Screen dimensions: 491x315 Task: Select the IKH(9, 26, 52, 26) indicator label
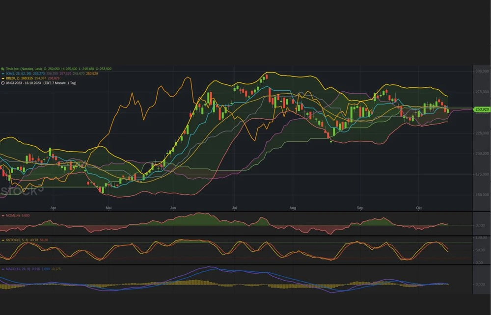tap(18, 74)
